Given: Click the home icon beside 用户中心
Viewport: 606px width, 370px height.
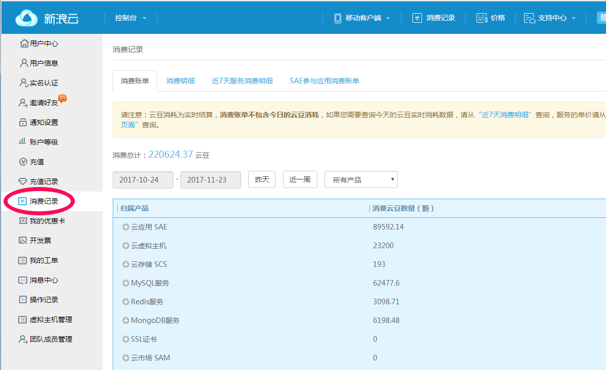Looking at the screenshot, I should tap(24, 43).
